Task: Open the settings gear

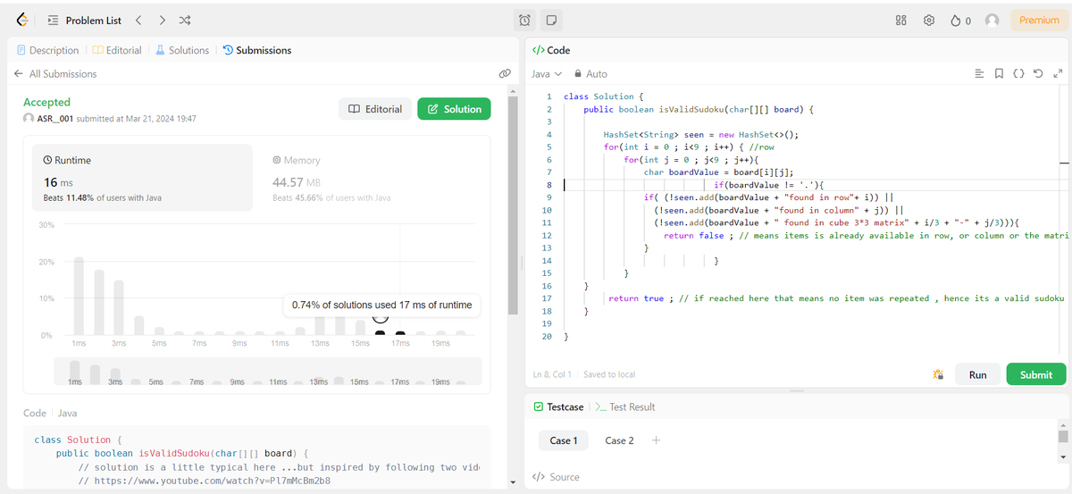Action: [x=929, y=20]
